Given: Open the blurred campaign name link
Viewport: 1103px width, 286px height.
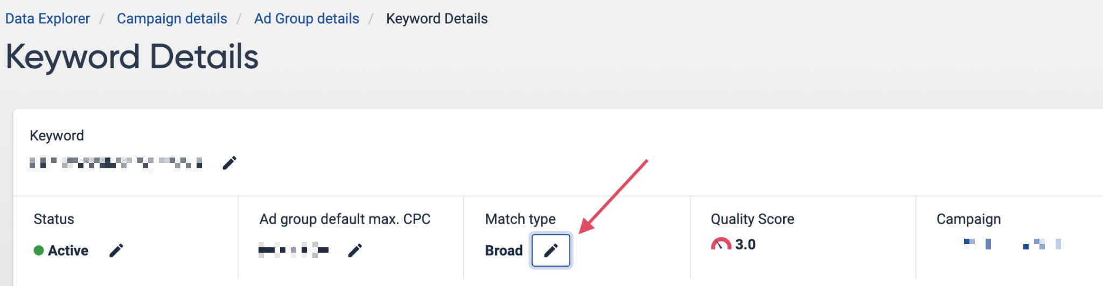Looking at the screenshot, I should point(1011,245).
